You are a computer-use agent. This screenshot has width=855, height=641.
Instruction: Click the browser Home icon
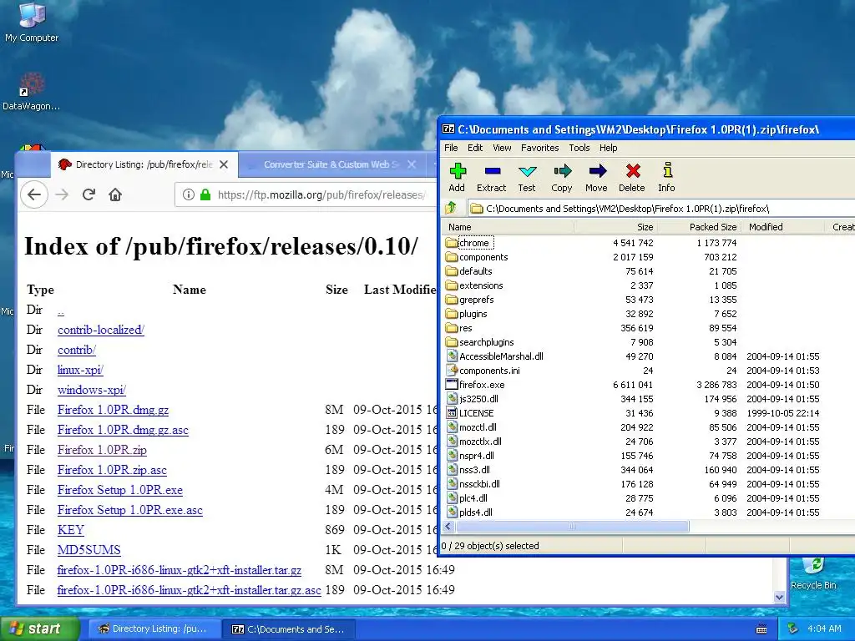(115, 194)
